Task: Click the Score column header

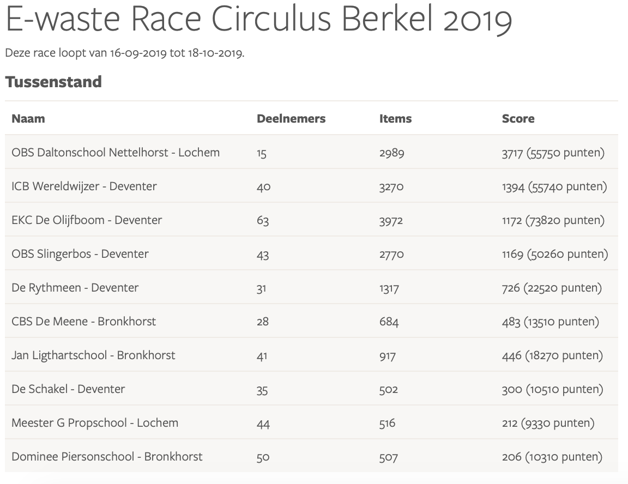Action: click(518, 119)
